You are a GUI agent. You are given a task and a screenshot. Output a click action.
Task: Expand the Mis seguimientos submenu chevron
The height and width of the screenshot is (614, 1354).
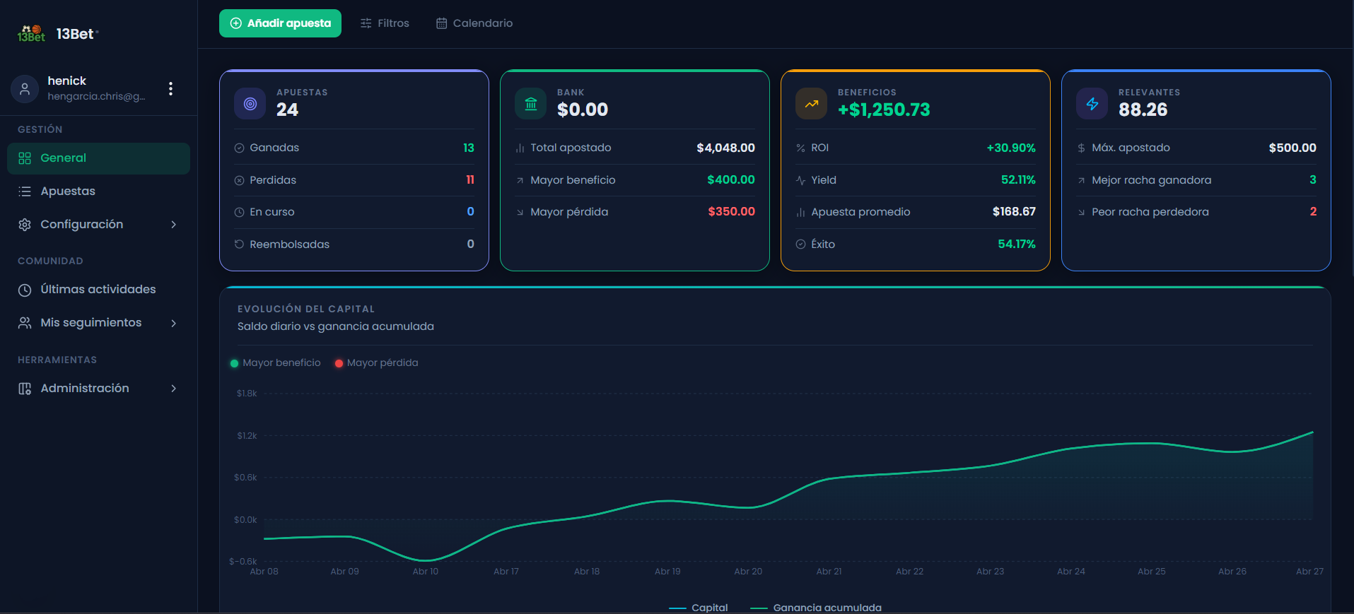point(173,323)
